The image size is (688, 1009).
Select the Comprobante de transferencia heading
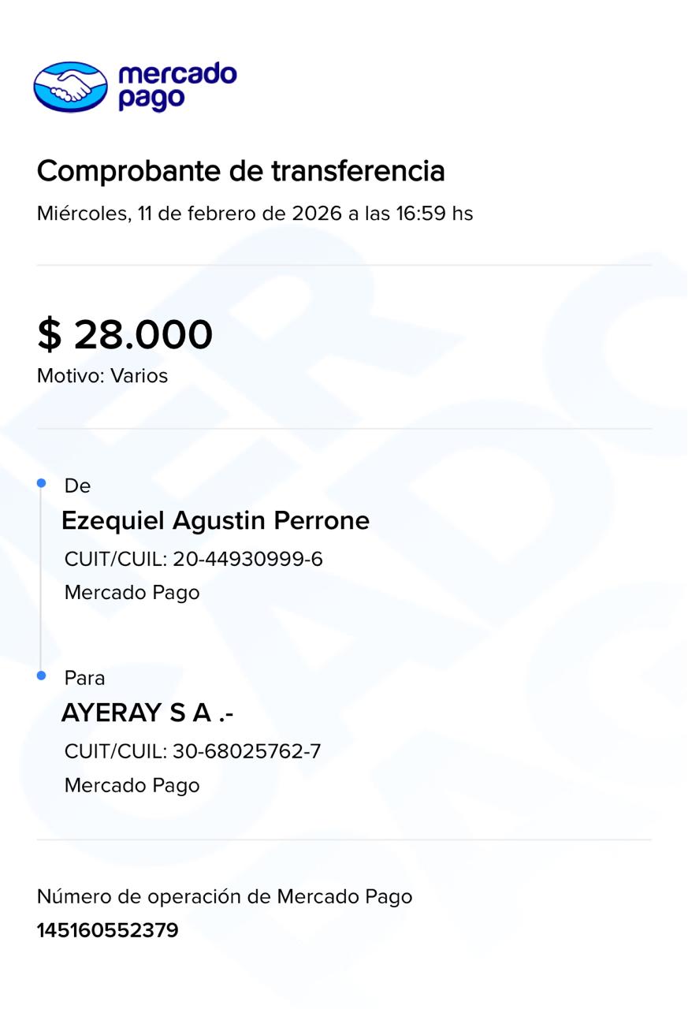(240, 170)
